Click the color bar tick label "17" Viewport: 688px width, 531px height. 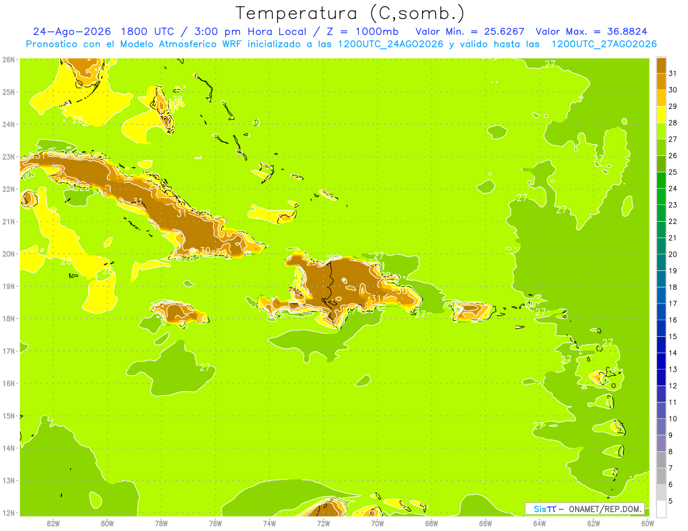tap(673, 304)
